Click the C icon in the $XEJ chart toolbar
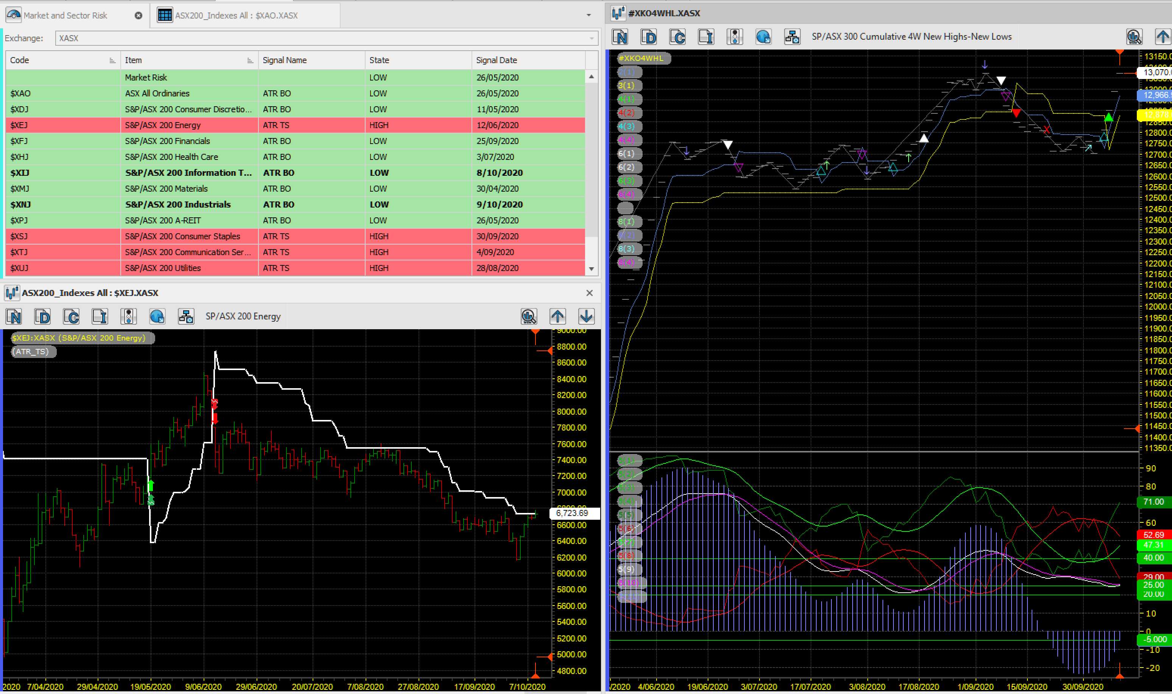The image size is (1172, 694). pyautogui.click(x=71, y=317)
